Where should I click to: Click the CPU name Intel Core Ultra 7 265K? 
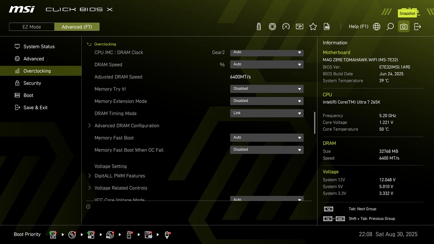pyautogui.click(x=352, y=102)
